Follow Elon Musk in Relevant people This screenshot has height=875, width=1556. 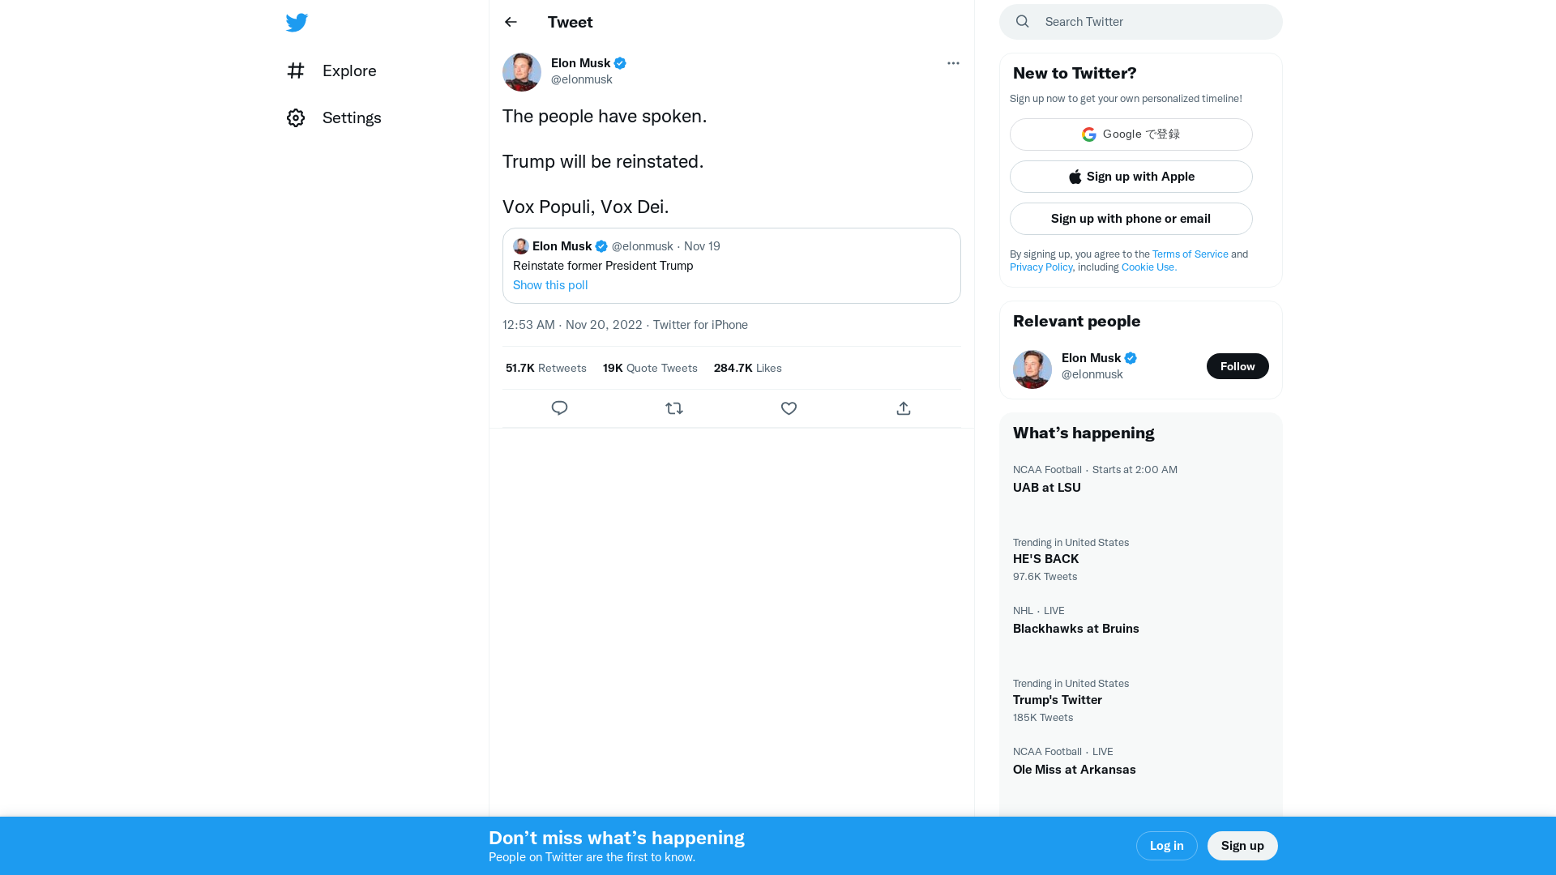click(1237, 366)
